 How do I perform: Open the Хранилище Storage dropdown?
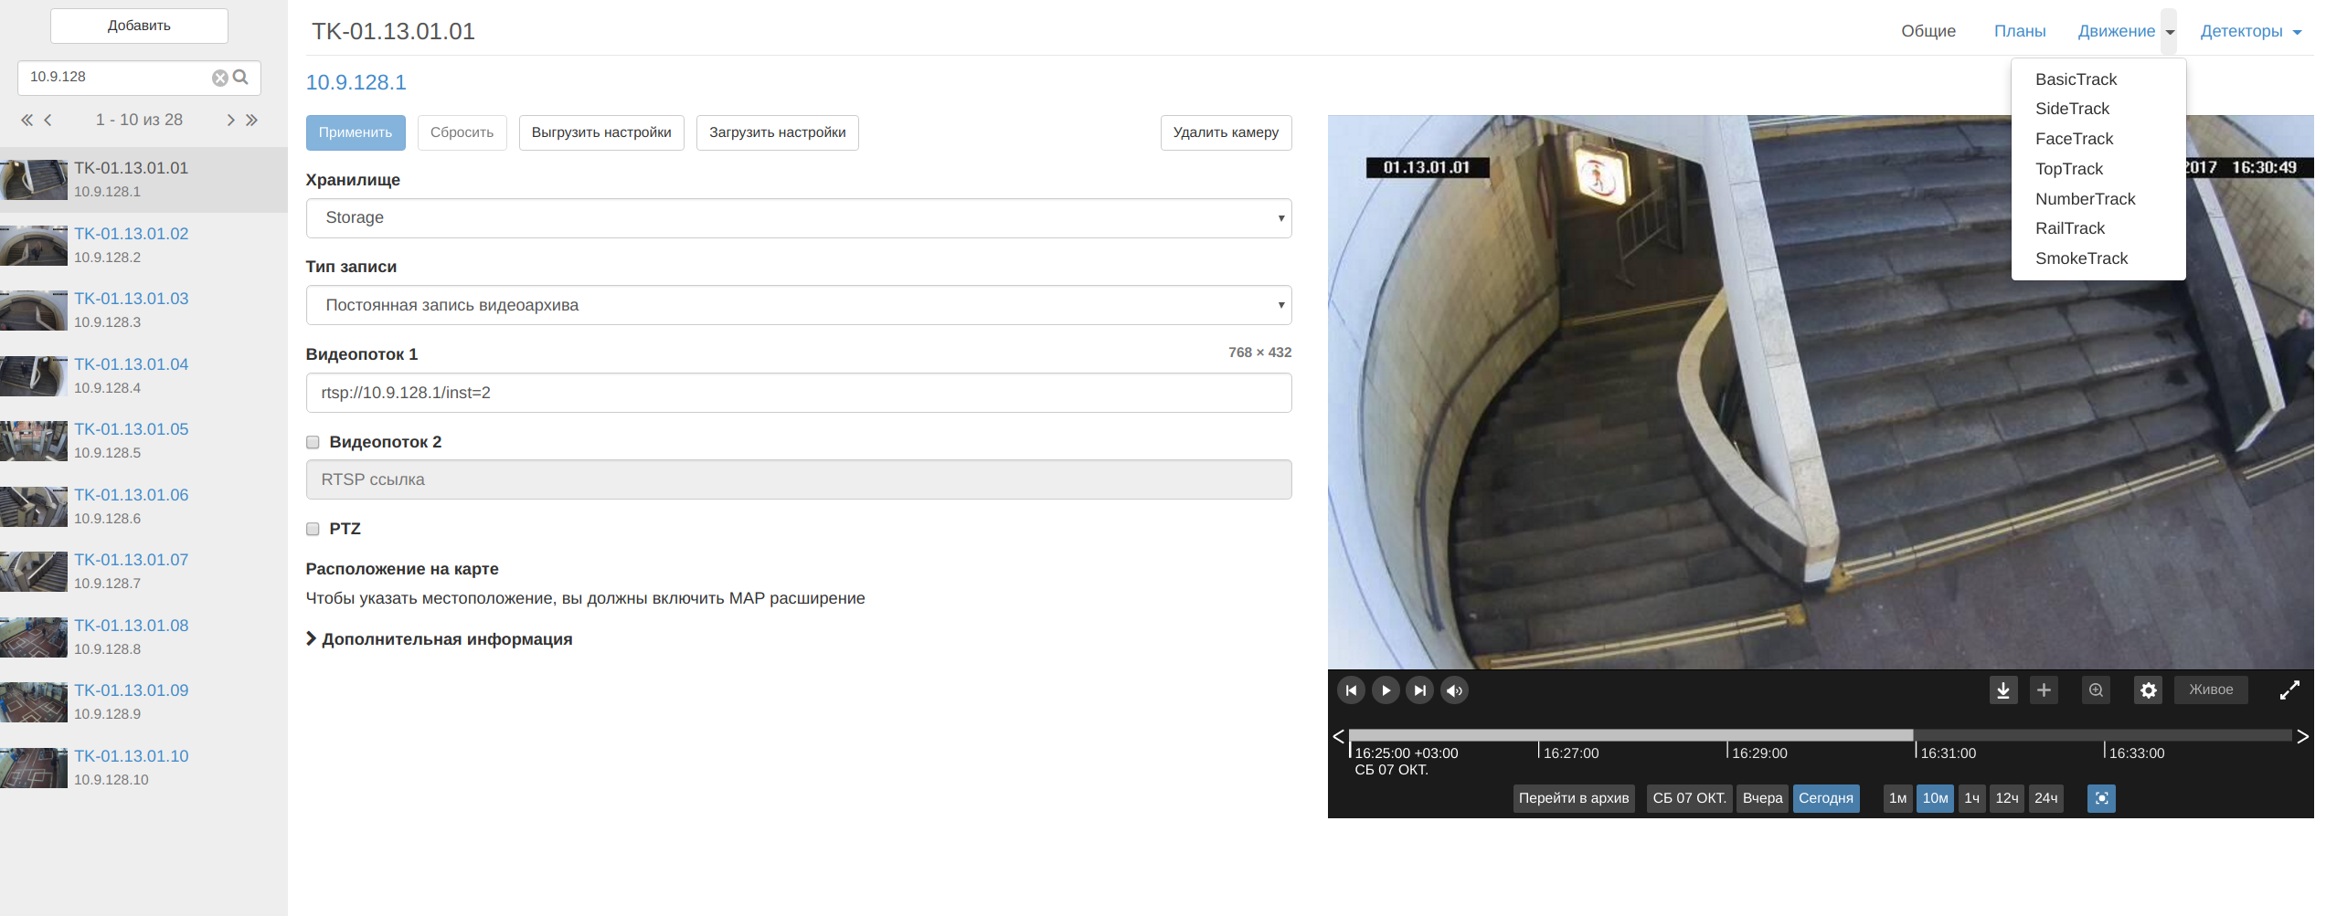[798, 218]
